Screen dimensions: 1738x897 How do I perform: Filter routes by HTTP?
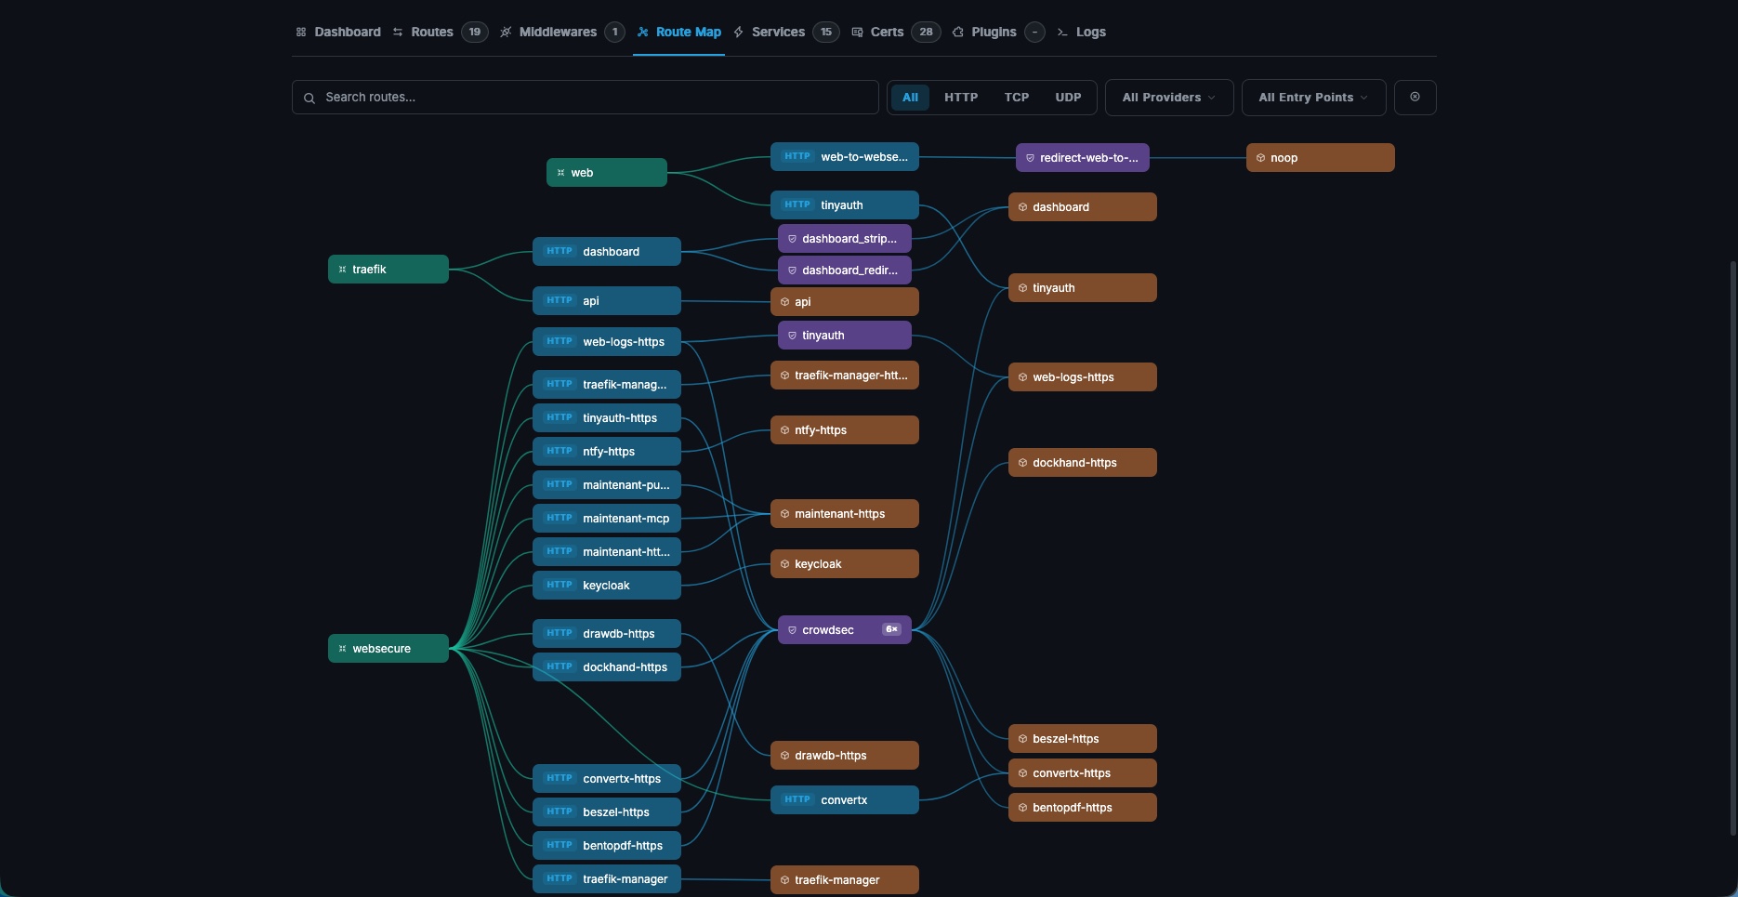[961, 97]
